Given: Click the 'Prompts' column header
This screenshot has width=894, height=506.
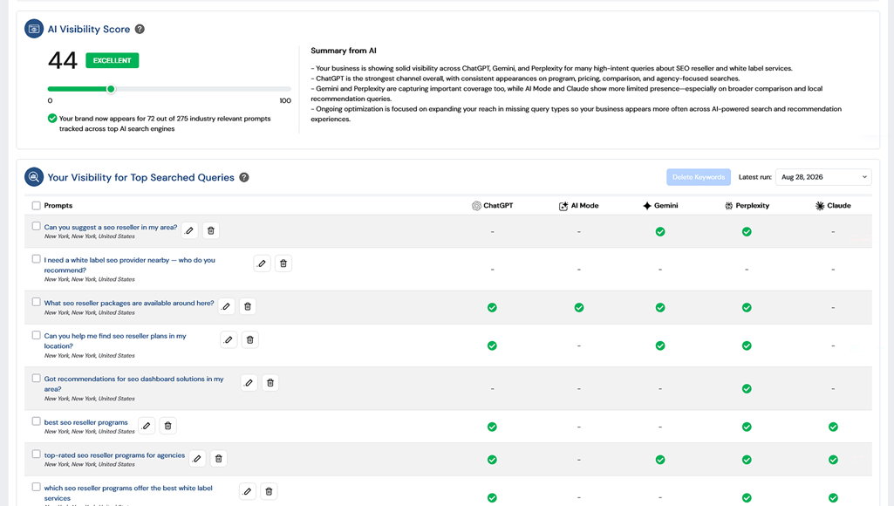Looking at the screenshot, I should pos(58,205).
